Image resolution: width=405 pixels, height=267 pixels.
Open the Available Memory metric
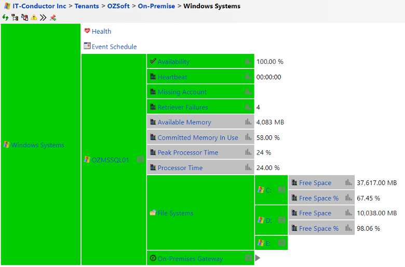[x=184, y=122]
